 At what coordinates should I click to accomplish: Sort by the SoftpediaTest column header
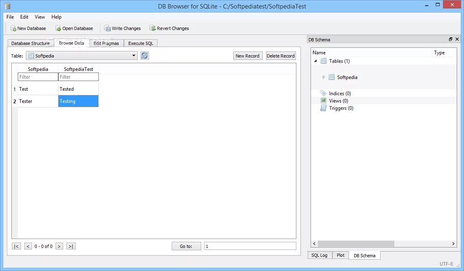coord(79,69)
